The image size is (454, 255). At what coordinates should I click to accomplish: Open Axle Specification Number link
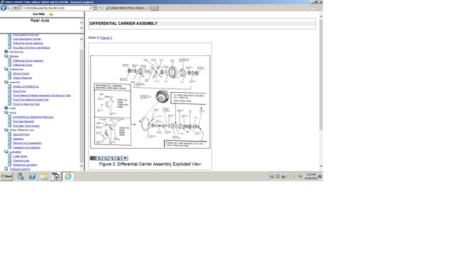click(27, 39)
